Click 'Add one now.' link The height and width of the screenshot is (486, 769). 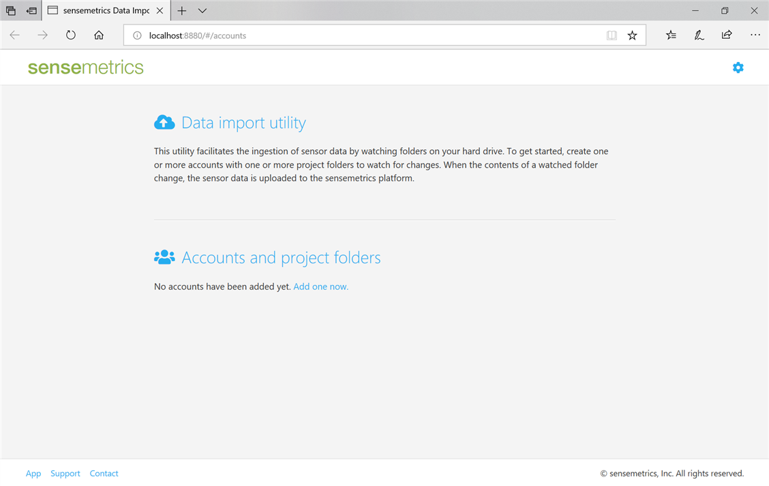point(320,286)
